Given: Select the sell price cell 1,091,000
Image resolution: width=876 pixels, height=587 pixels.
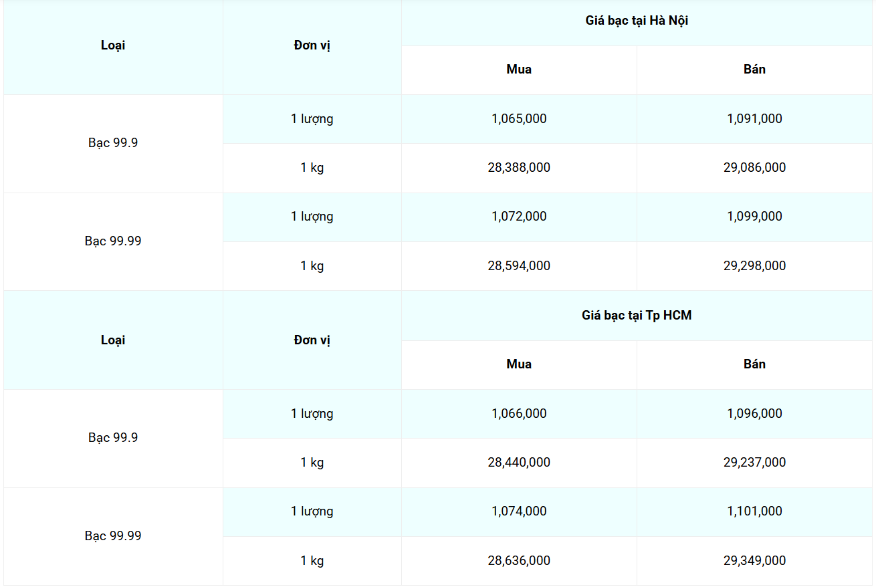Looking at the screenshot, I should tap(754, 119).
